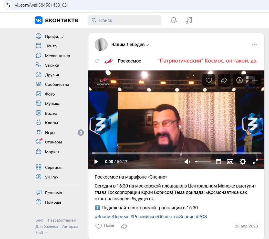Open Сообщества section

[x=57, y=84]
